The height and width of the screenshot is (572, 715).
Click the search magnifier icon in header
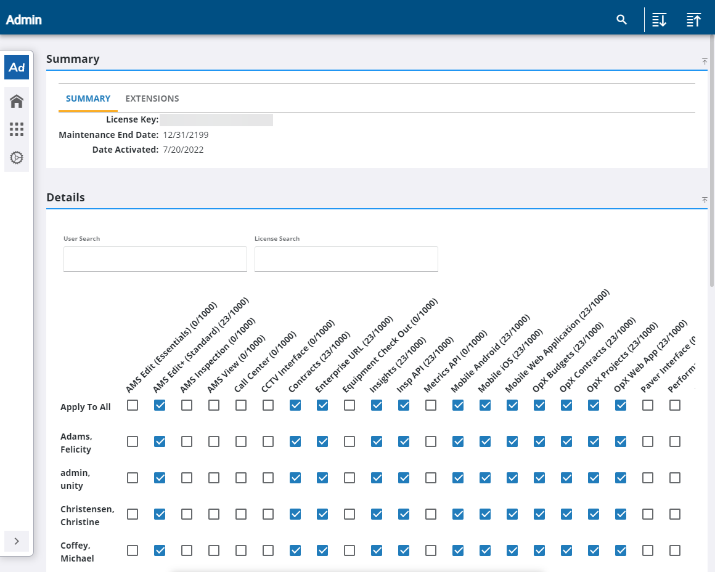tap(621, 20)
